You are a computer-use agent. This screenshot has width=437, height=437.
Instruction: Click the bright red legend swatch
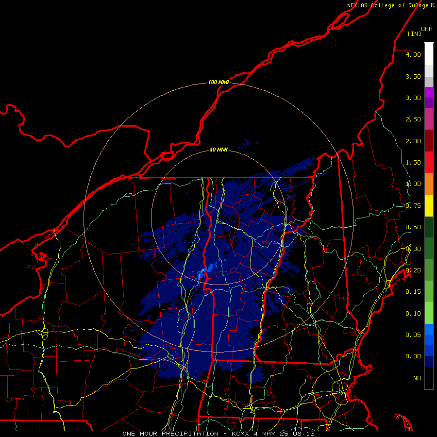click(x=429, y=162)
